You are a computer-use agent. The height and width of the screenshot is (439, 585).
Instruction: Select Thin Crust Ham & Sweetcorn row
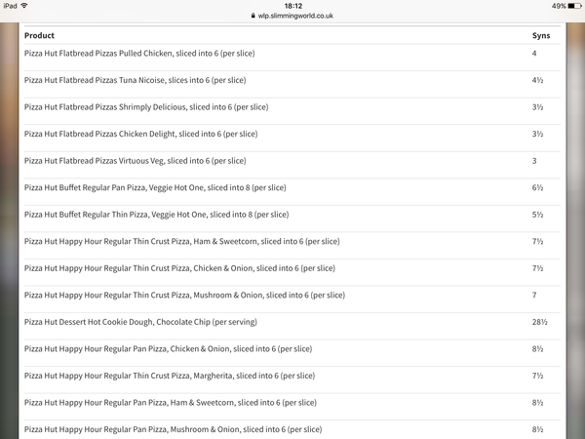point(292,246)
